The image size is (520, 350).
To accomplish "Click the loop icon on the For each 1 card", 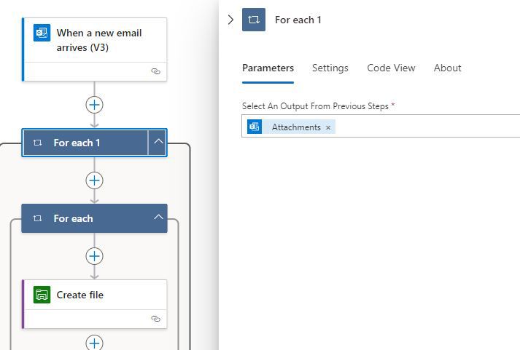I will click(x=37, y=143).
